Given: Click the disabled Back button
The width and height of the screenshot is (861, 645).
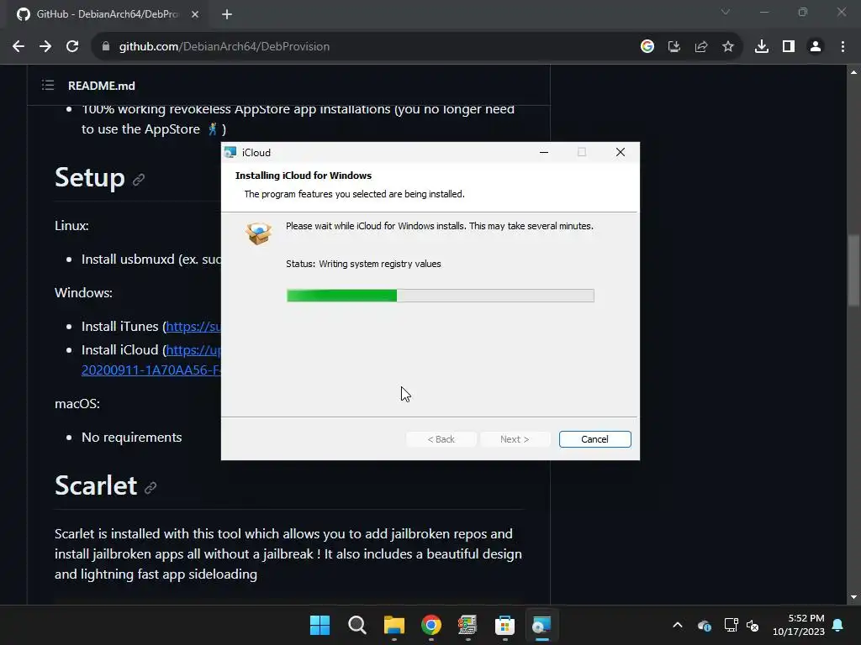Looking at the screenshot, I should pyautogui.click(x=441, y=439).
